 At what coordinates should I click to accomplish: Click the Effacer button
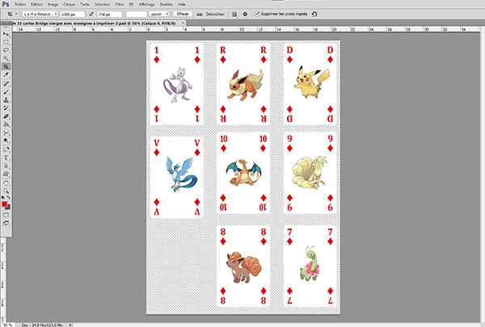point(183,14)
